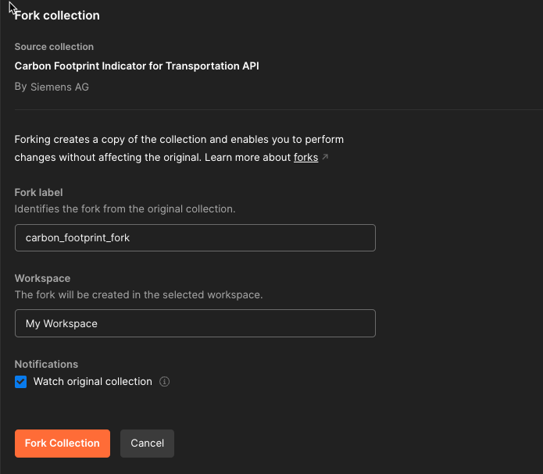
Task: Select the Carbon Footprint Indicator collection title
Action: pyautogui.click(x=137, y=66)
